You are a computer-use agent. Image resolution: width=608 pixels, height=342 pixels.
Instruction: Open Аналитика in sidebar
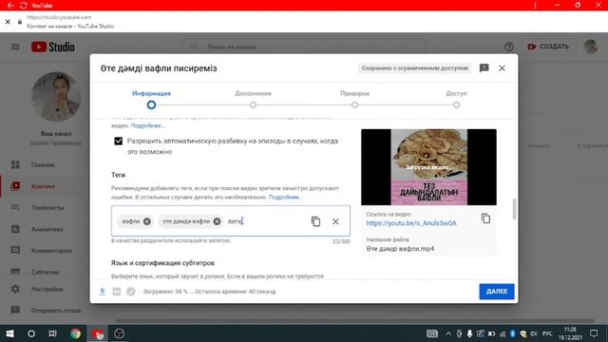coord(47,229)
